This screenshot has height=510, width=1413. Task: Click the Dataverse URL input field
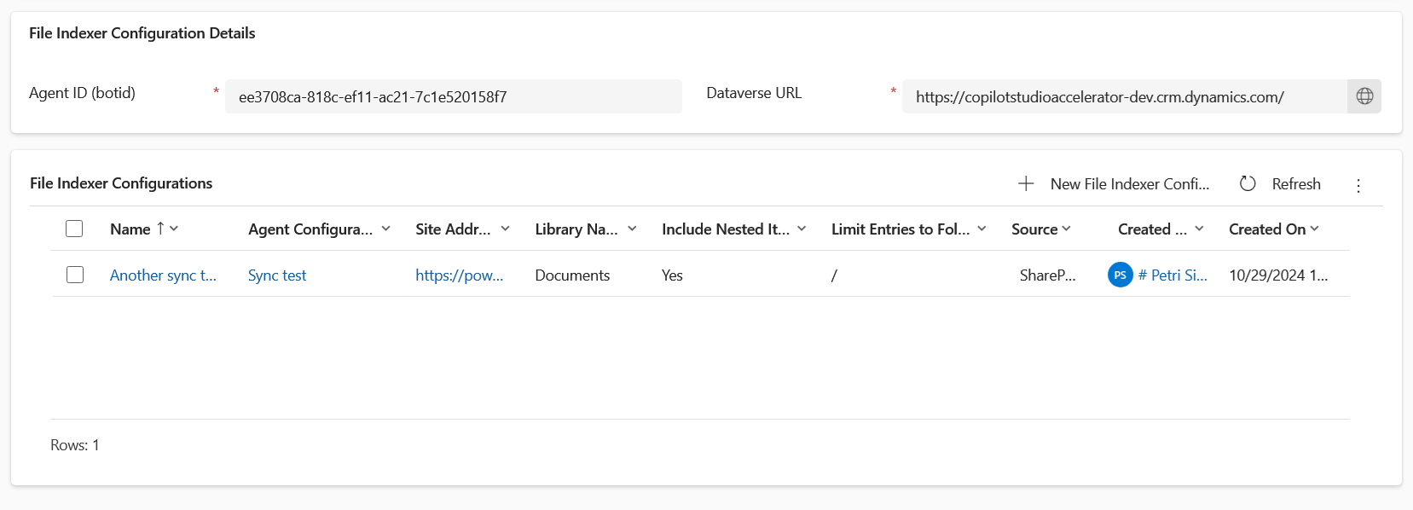[x=1125, y=96]
